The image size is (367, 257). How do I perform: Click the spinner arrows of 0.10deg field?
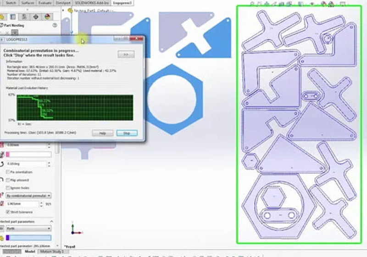click(x=49, y=164)
